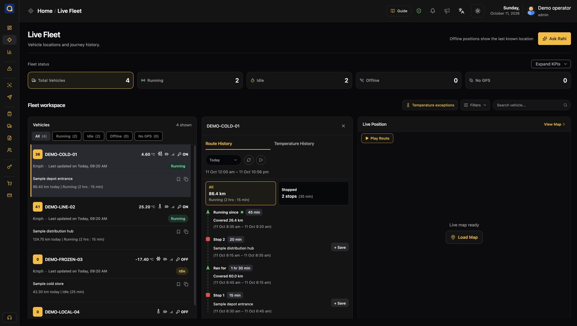Image resolution: width=577 pixels, height=326 pixels.
Task: Open the shopping cart sidebar icon
Action: click(x=9, y=183)
